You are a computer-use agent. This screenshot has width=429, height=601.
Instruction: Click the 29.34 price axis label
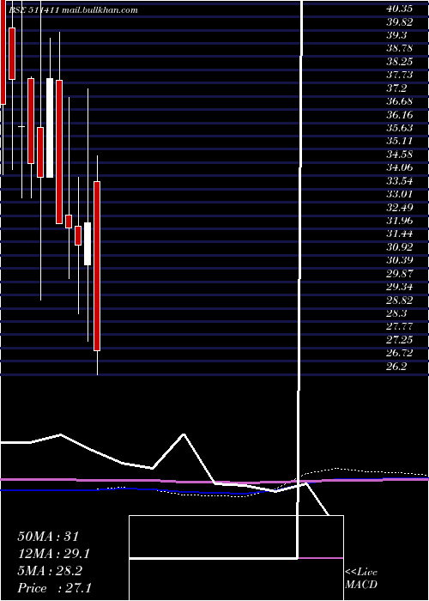pyautogui.click(x=399, y=287)
